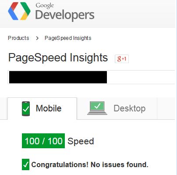Click the red-blue left bracket of Developers logo

pos(14,11)
